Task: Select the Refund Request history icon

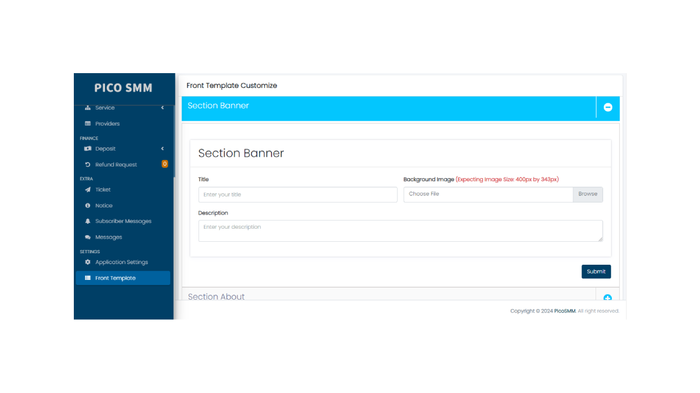Action: 88,164
